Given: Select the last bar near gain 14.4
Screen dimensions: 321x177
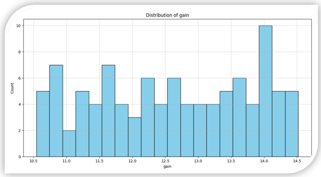Looking at the screenshot, I should coord(292,124).
